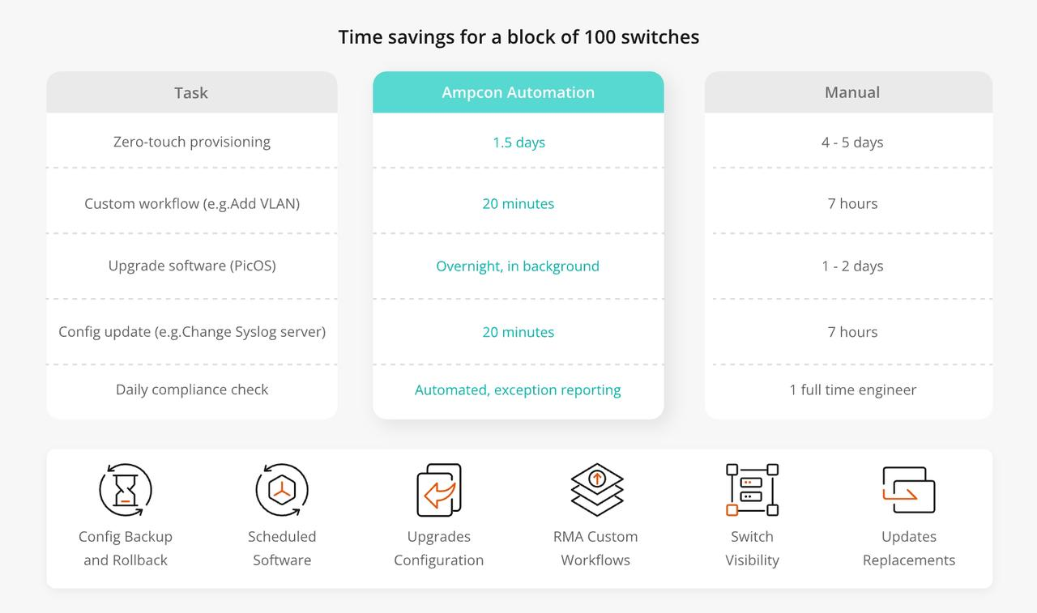Select the Custom workflow Add VLAN row
1037x613 pixels.
coord(192,203)
